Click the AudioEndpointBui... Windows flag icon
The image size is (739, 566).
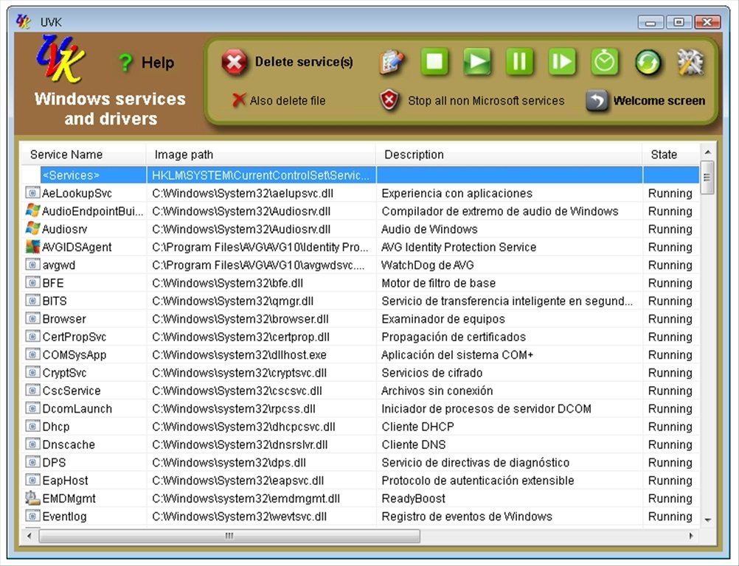click(32, 211)
